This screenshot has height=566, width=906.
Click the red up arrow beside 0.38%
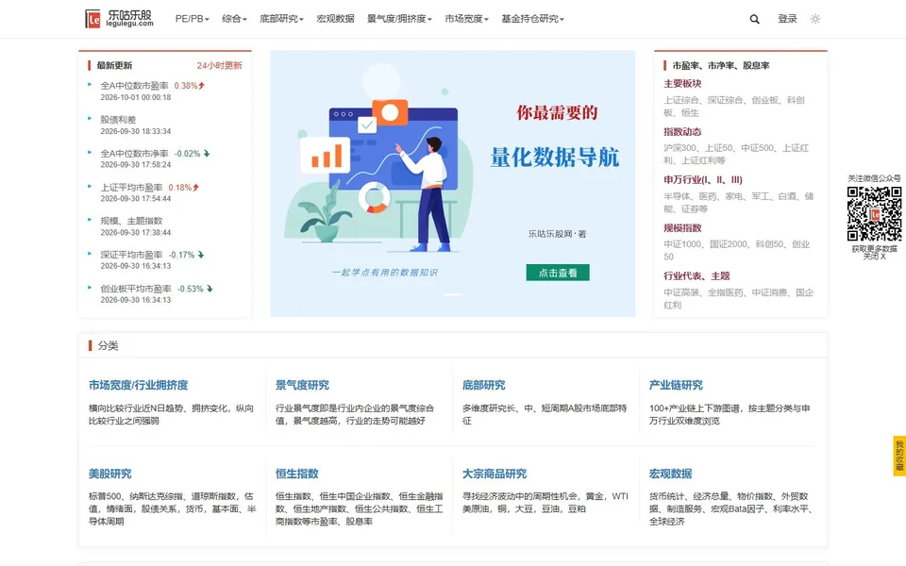pos(202,86)
